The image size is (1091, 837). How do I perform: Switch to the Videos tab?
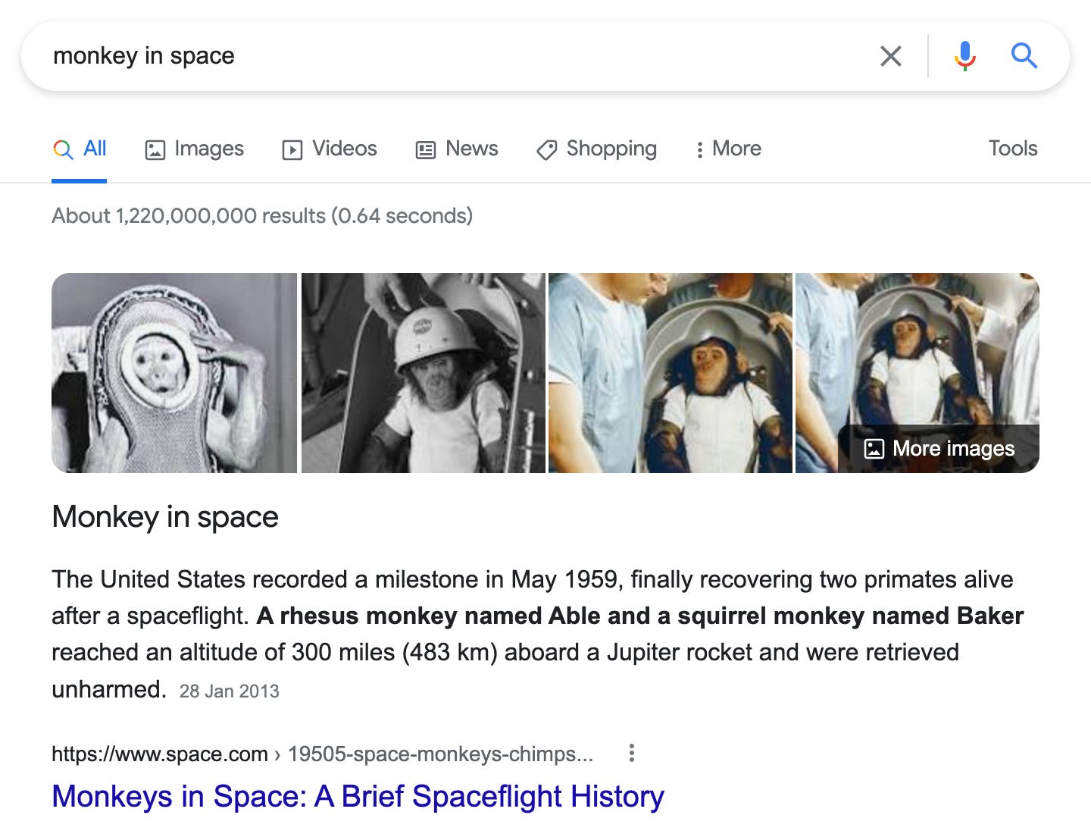point(329,149)
